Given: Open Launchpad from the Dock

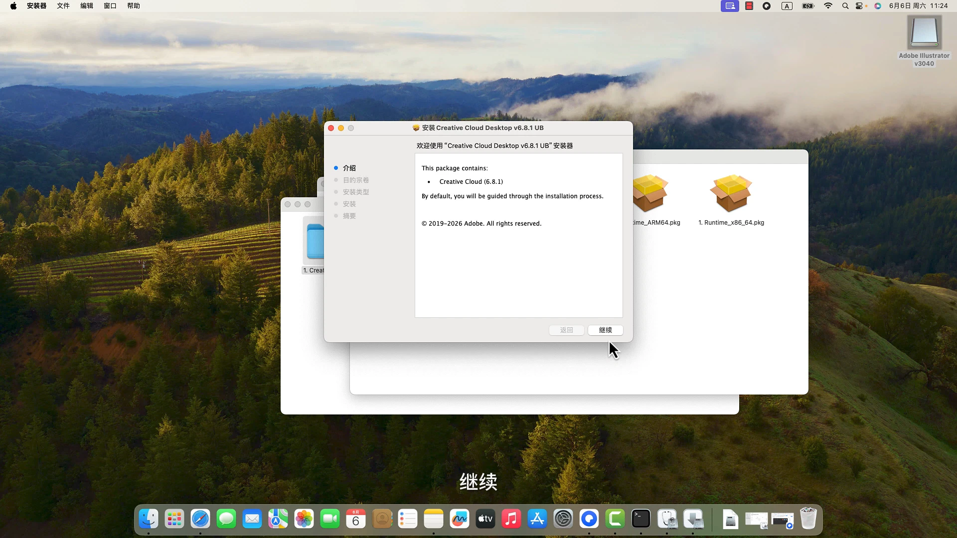Looking at the screenshot, I should pyautogui.click(x=174, y=519).
